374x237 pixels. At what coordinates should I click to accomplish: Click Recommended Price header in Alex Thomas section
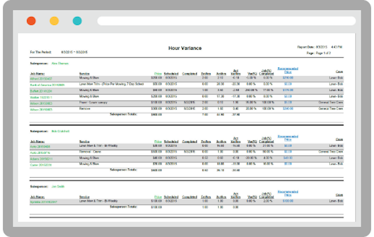pos(287,70)
